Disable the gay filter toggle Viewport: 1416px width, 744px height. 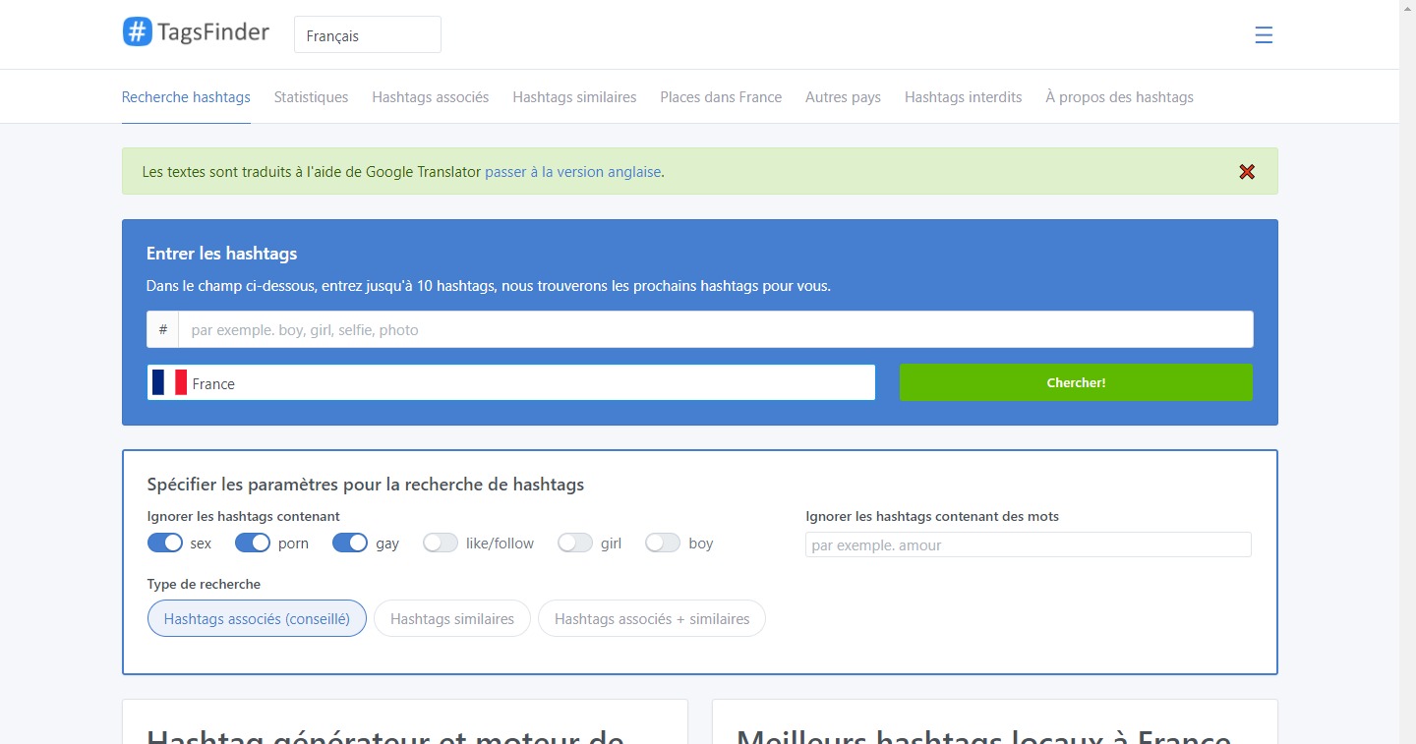coord(350,544)
